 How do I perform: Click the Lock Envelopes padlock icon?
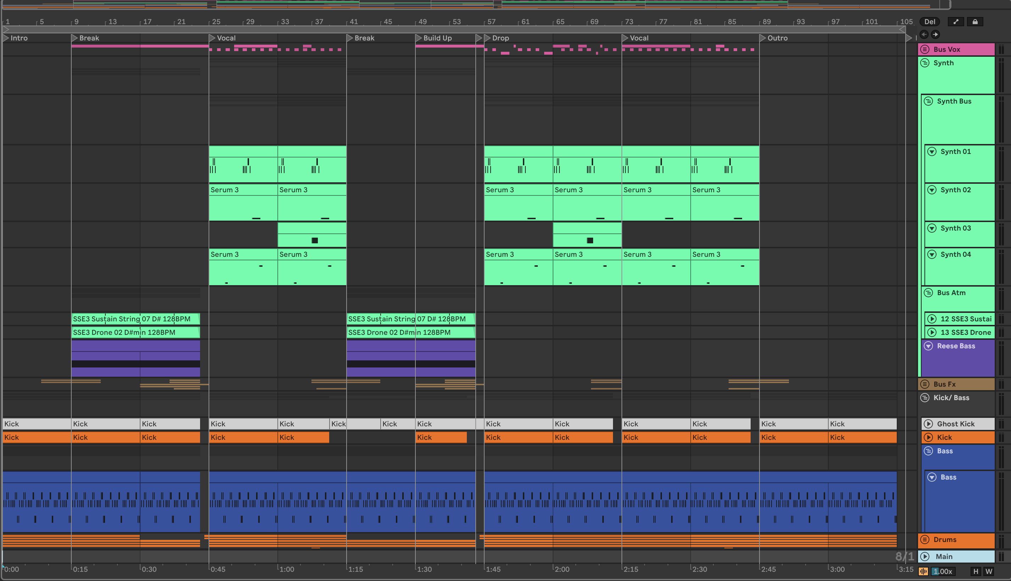(x=975, y=22)
